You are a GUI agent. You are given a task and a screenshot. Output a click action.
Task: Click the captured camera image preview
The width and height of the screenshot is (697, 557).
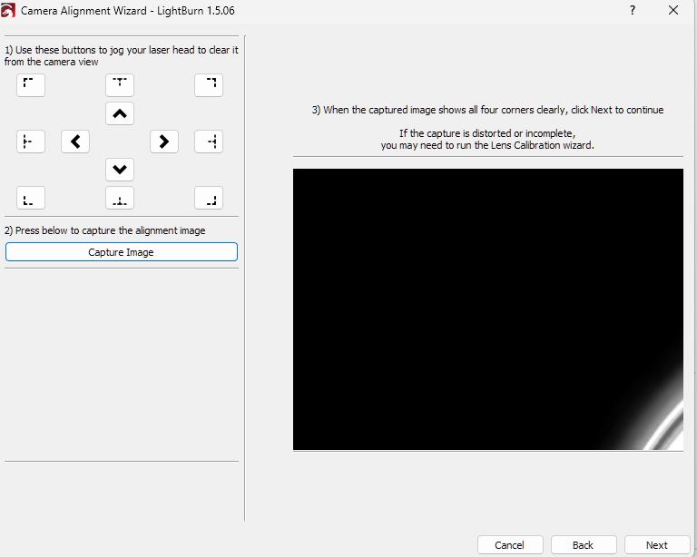point(488,309)
